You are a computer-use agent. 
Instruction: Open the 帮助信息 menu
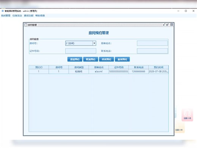tap(40, 16)
